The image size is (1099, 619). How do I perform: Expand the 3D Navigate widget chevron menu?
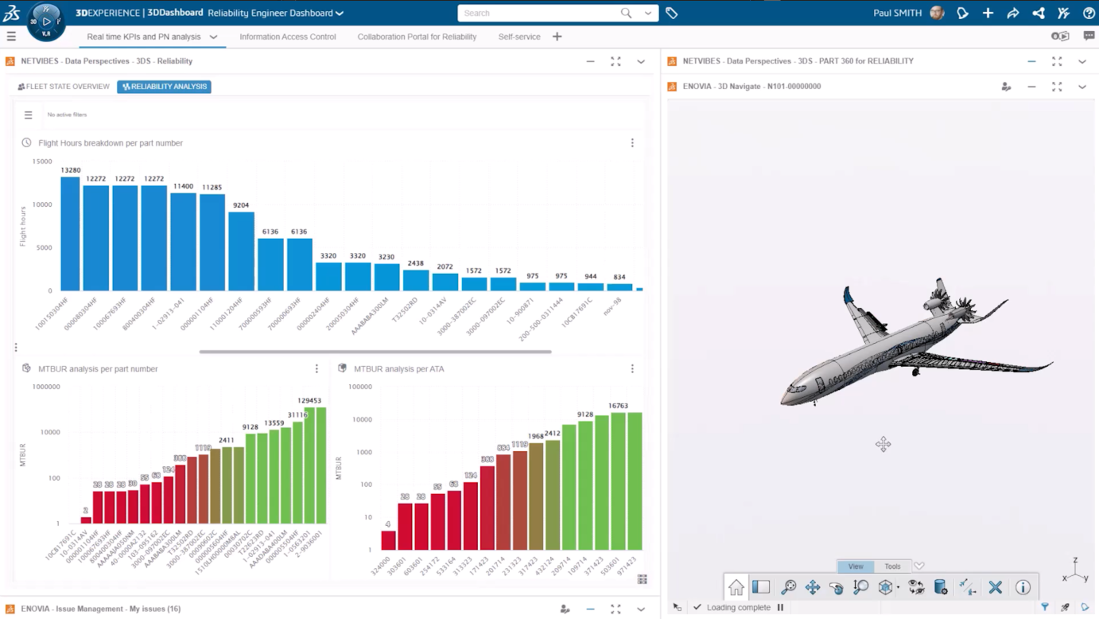pos(1082,87)
